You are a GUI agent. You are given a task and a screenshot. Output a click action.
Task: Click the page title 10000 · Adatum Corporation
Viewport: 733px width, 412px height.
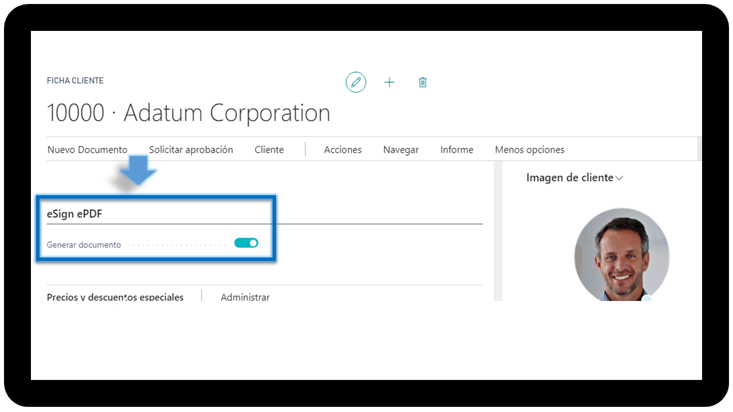(x=188, y=113)
